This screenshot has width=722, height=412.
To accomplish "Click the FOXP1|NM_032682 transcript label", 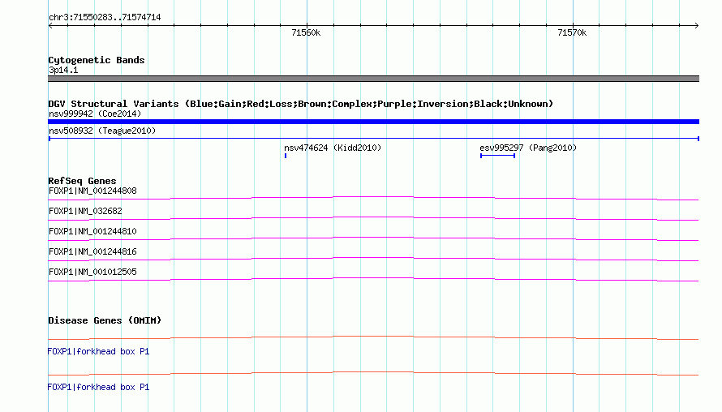I will [85, 211].
